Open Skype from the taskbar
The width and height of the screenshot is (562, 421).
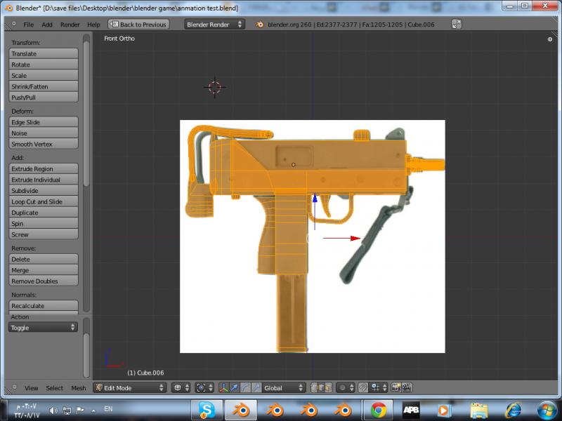tap(207, 410)
